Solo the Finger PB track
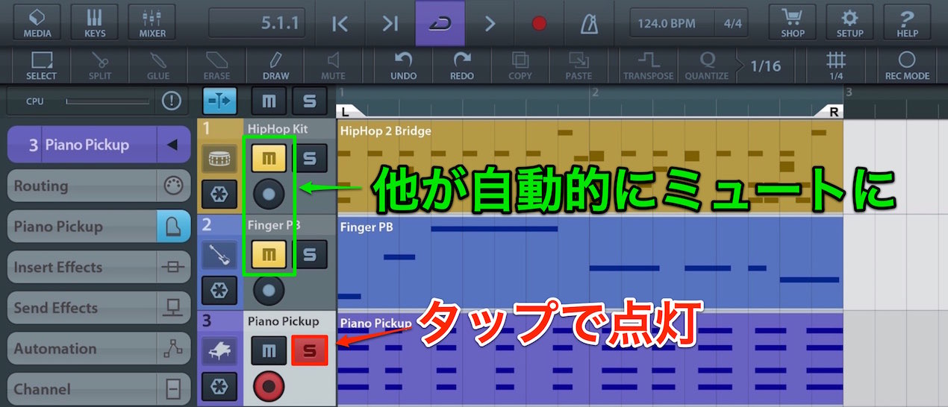Screen dimensions: 948x407 point(310,254)
